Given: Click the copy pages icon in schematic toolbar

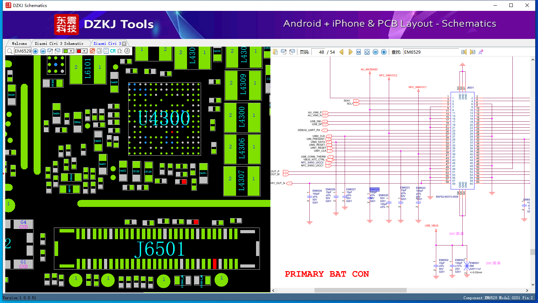Looking at the screenshot, I should click(x=275, y=52).
